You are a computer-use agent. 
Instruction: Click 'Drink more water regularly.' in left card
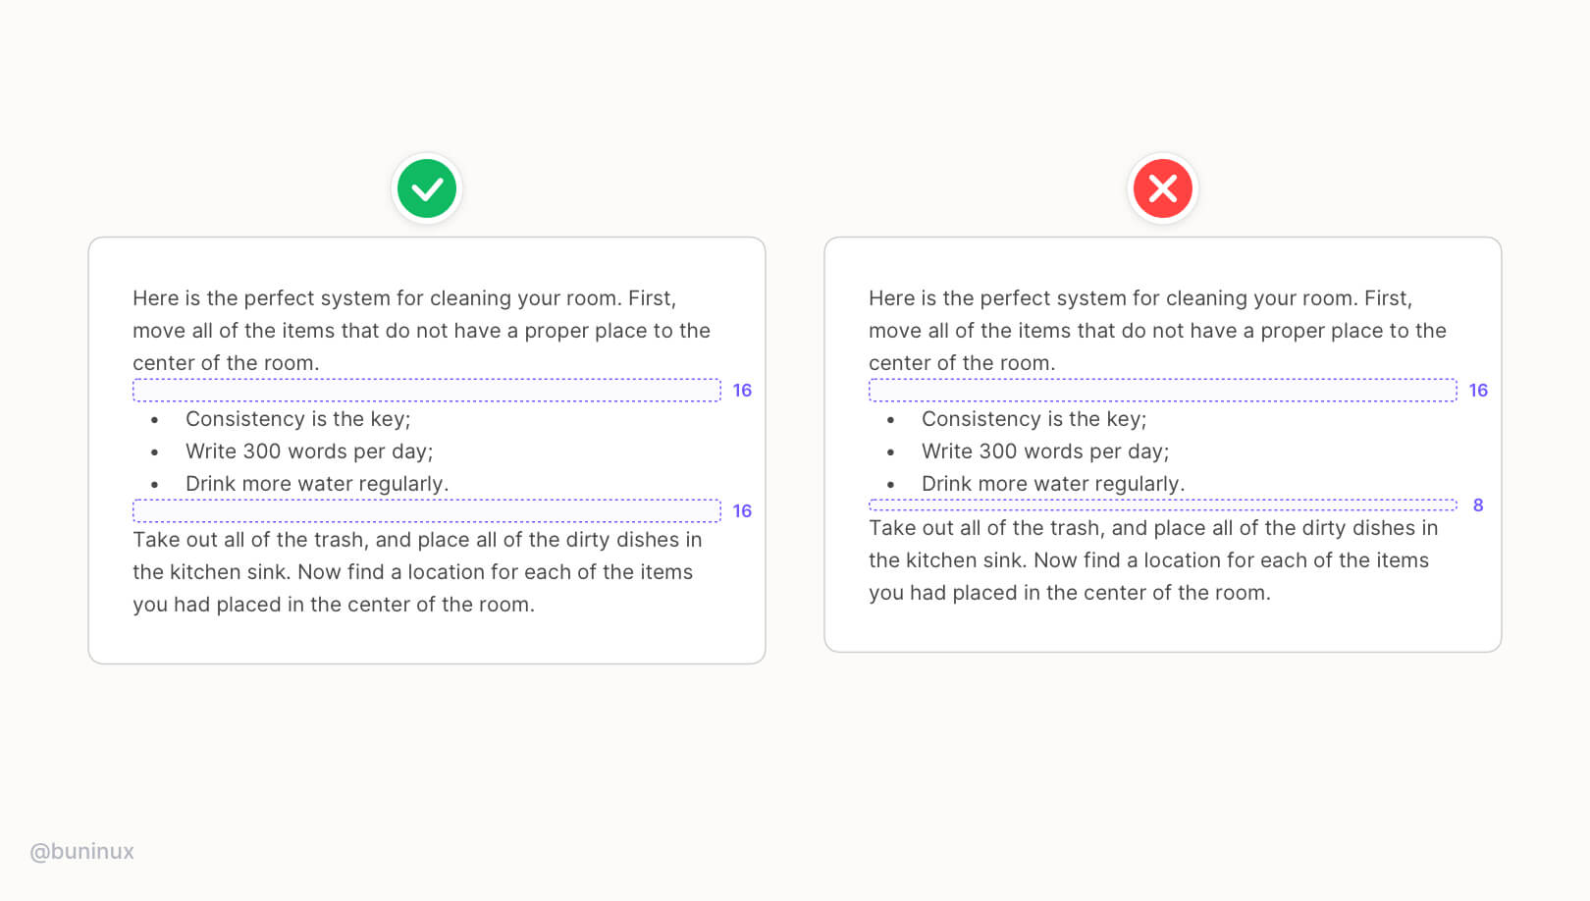[317, 484]
